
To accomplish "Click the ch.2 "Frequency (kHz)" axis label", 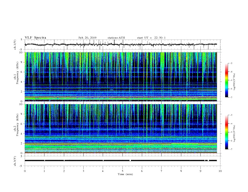I will pyautogui.click(x=17, y=125).
